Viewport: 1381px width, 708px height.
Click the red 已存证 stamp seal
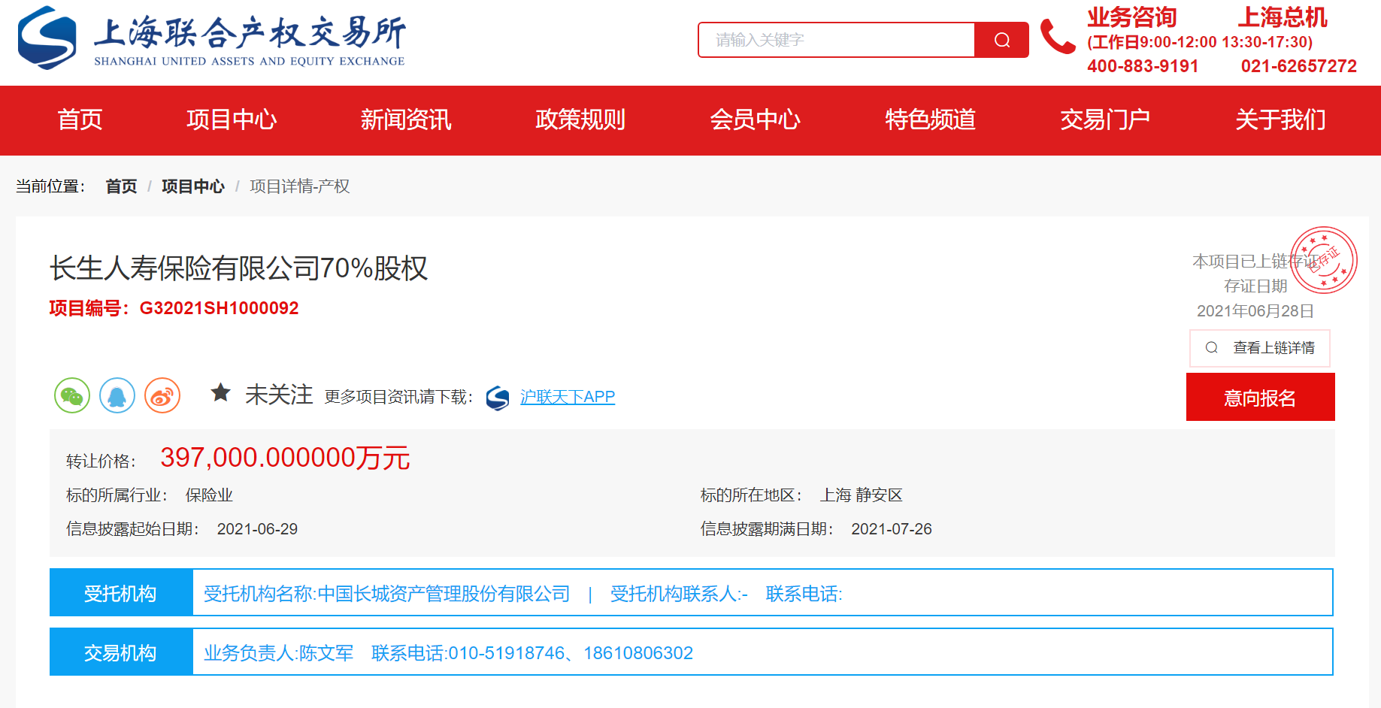click(x=1324, y=260)
